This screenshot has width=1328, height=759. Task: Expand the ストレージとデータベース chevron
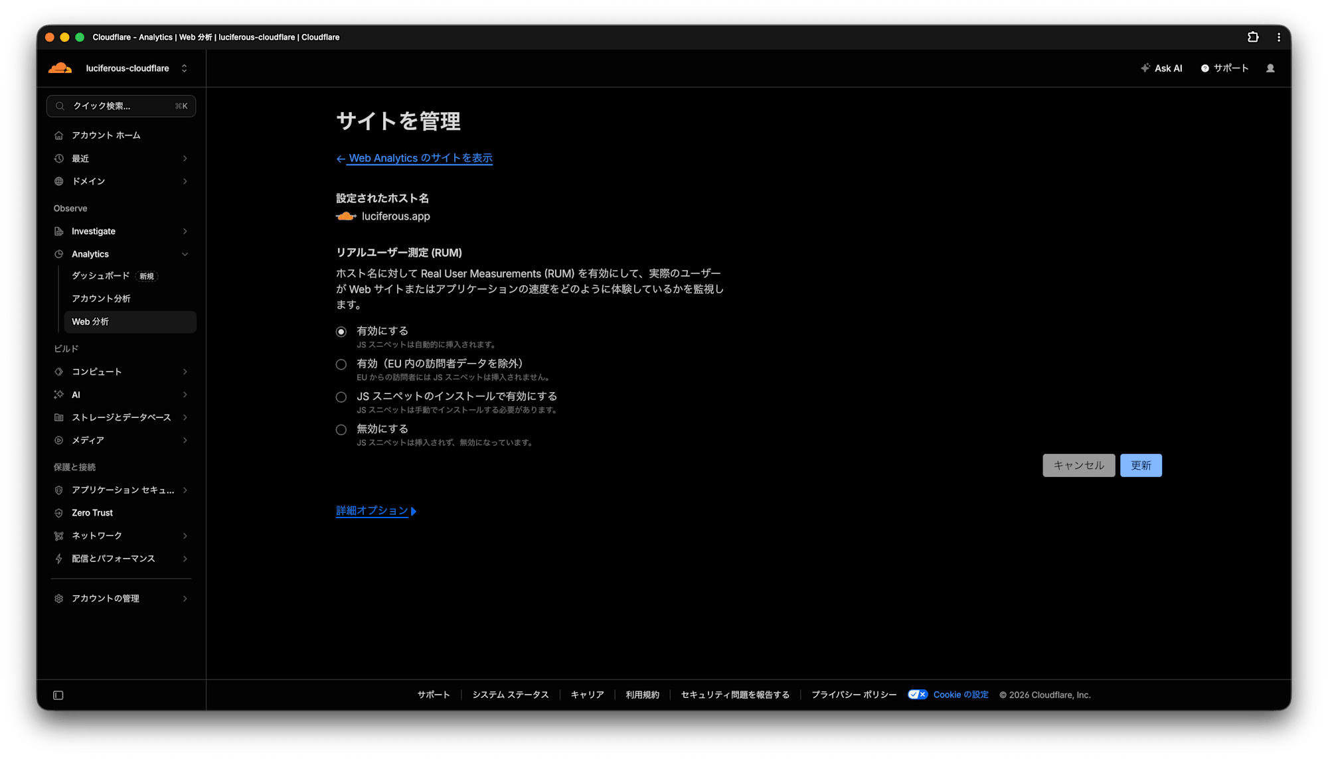pyautogui.click(x=185, y=417)
